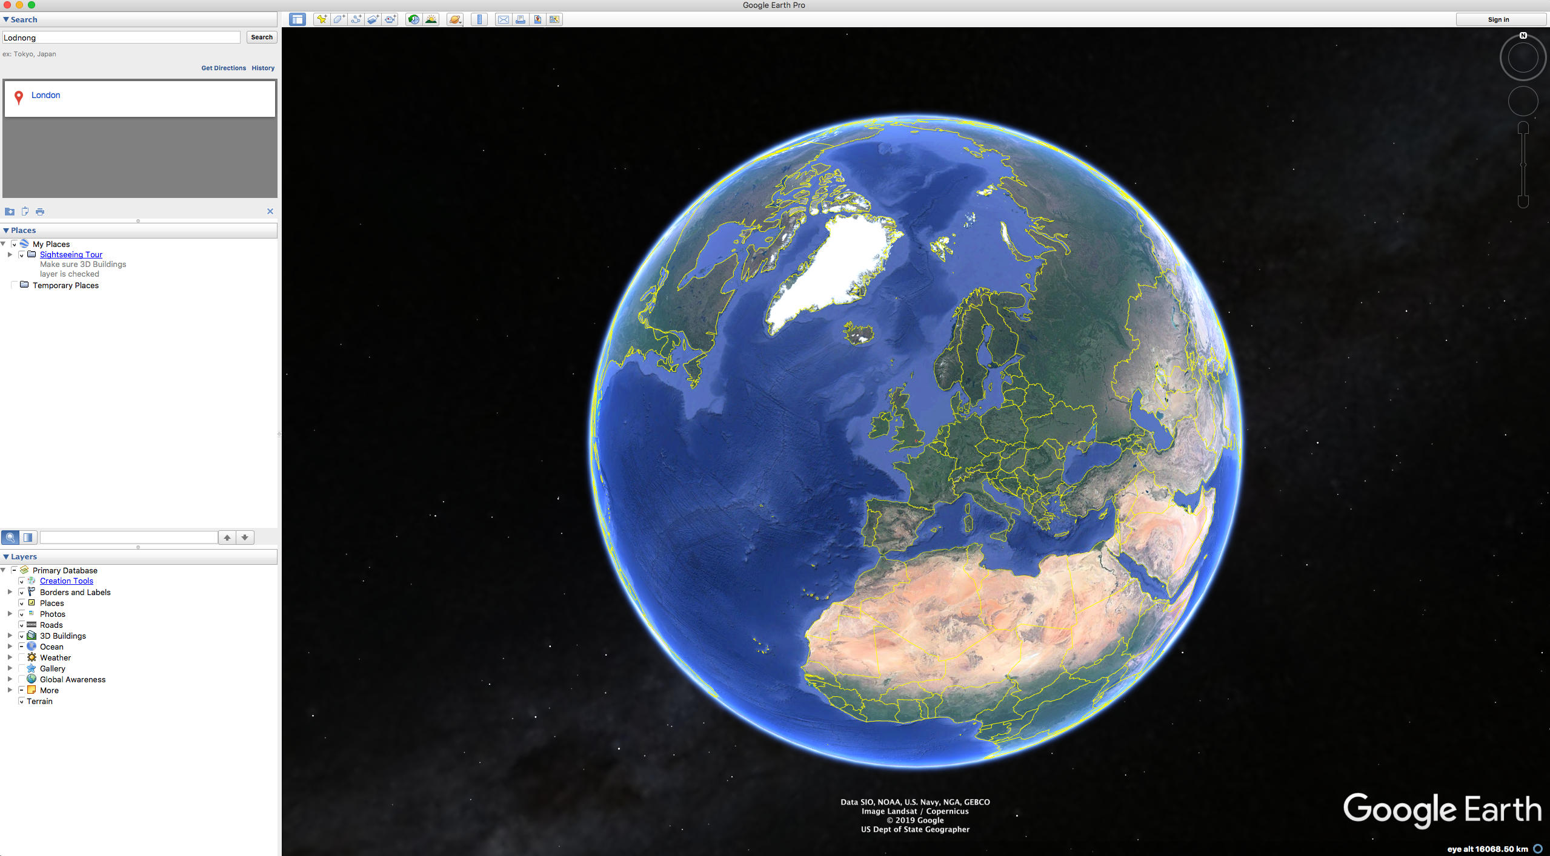Toggle the Photos layer checkbox
Screen dimensions: 1550x856
pyautogui.click(x=22, y=614)
